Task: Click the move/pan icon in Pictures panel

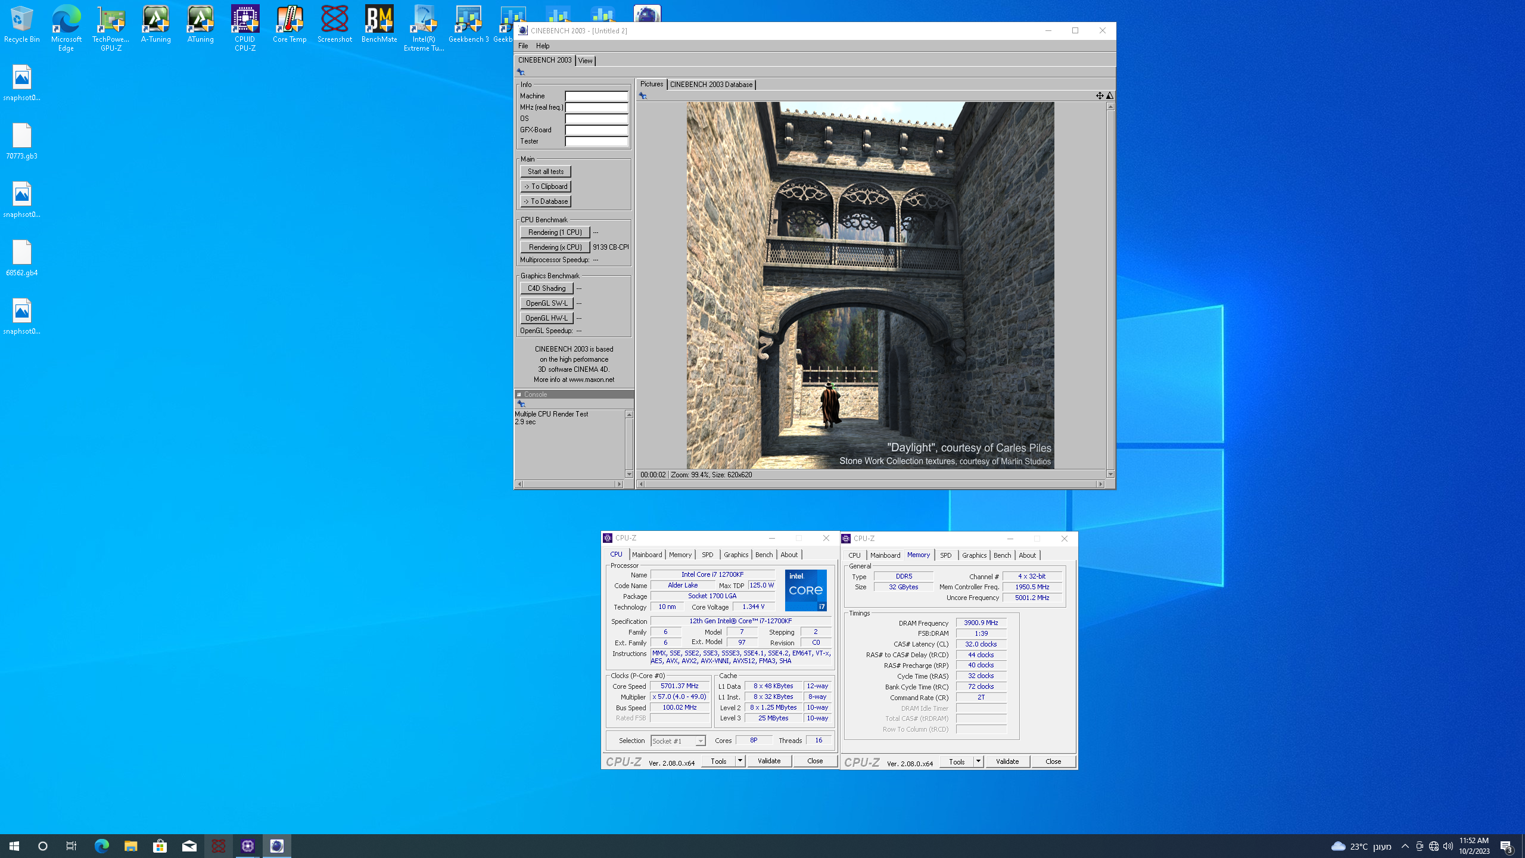Action: 1100,95
